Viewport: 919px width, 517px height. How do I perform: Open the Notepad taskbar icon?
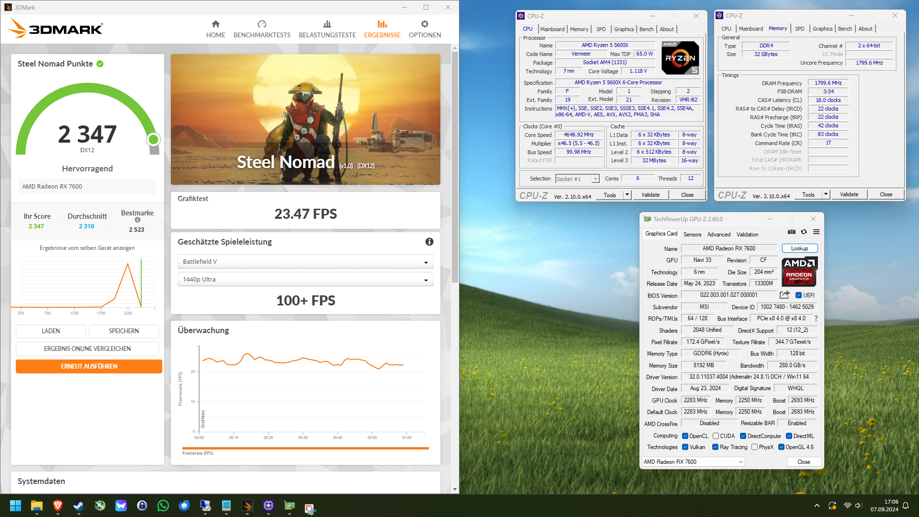click(x=226, y=506)
